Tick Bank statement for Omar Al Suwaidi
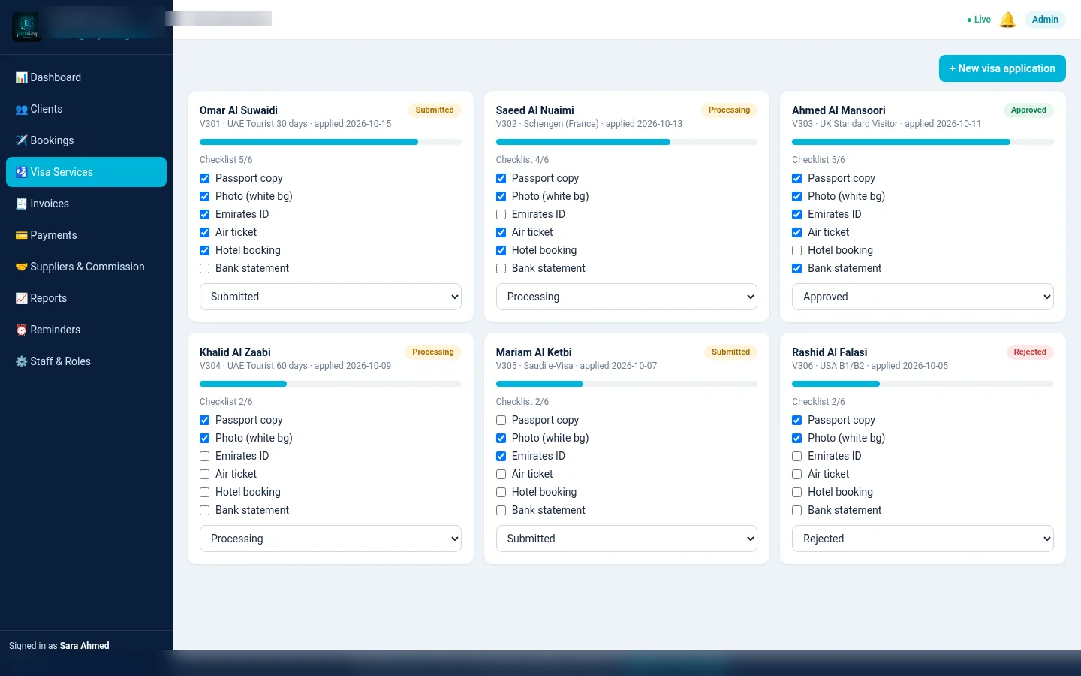The height and width of the screenshot is (676, 1081). point(204,268)
